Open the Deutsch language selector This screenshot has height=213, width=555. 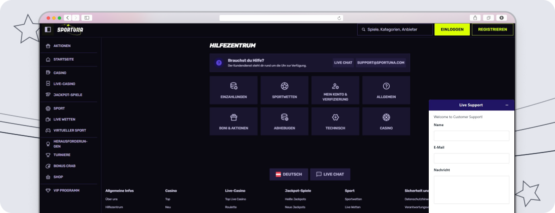(289, 174)
